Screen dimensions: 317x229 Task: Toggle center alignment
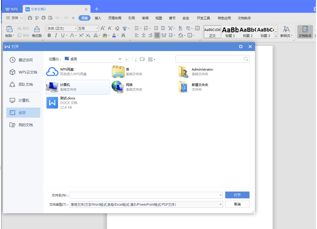(143, 36)
